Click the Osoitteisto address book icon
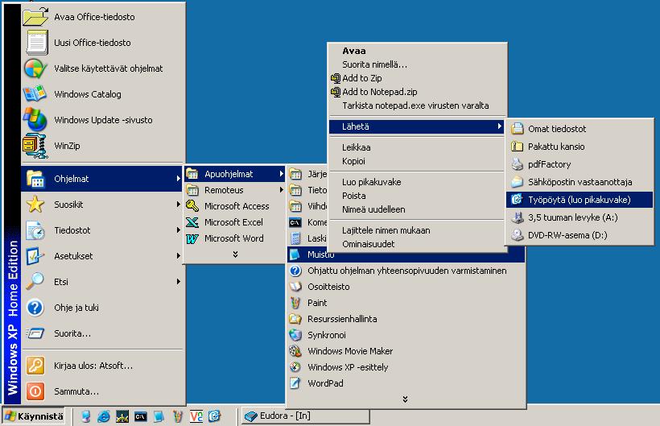 [x=295, y=287]
